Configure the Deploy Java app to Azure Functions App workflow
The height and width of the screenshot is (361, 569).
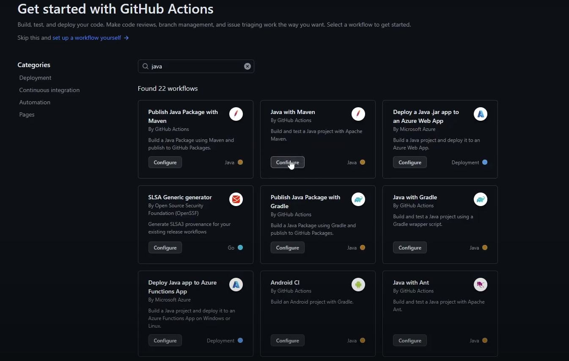pyautogui.click(x=165, y=340)
